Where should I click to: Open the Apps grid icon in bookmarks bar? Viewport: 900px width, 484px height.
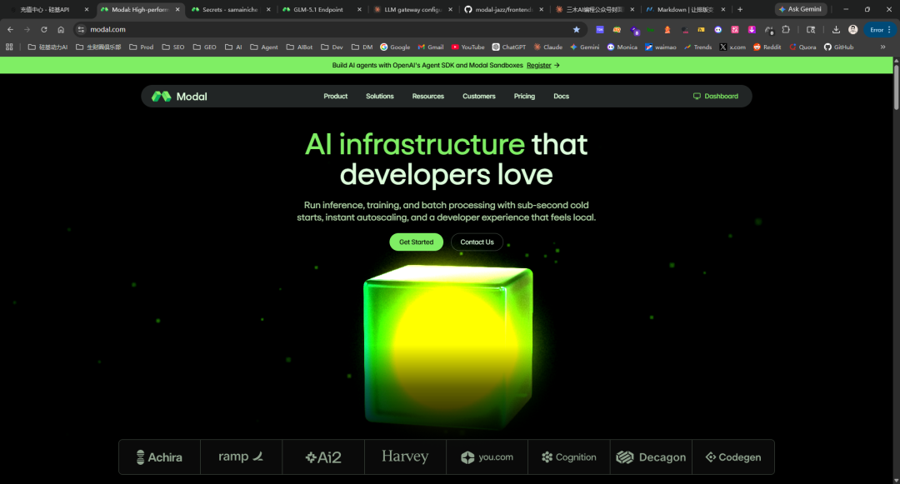click(x=10, y=47)
